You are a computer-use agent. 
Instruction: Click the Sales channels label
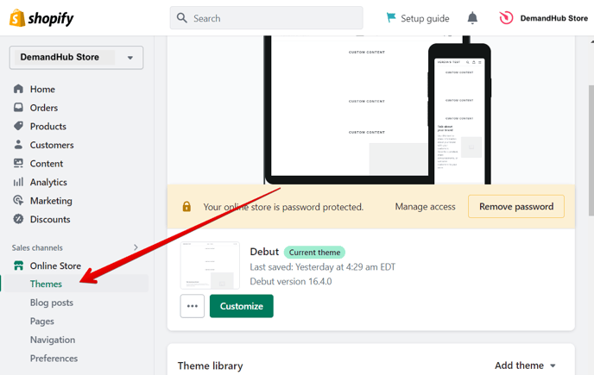pyautogui.click(x=37, y=248)
